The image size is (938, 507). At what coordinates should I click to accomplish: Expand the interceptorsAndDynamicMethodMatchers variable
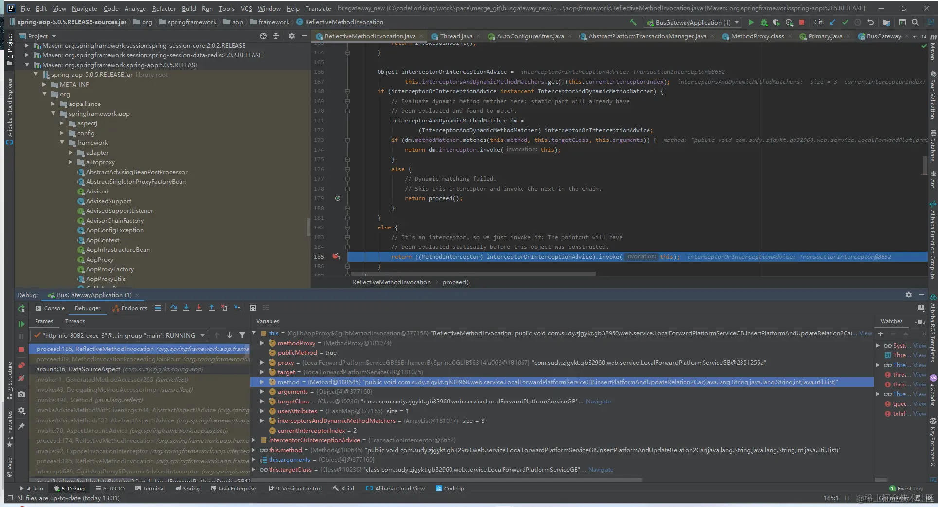(262, 421)
